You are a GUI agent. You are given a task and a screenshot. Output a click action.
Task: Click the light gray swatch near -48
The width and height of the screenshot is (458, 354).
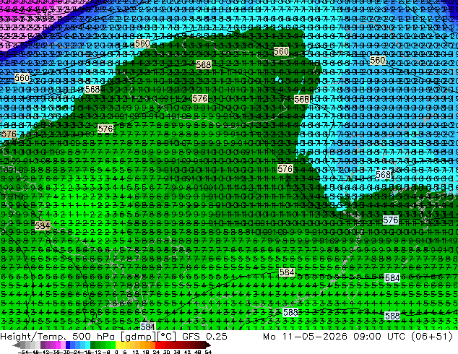pyautogui.click(x=33, y=345)
